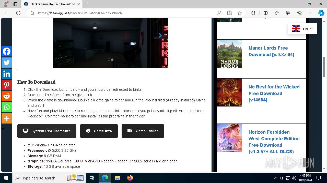Add page to favorites star
Image resolution: width=327 pixels, height=183 pixels.
point(240,13)
